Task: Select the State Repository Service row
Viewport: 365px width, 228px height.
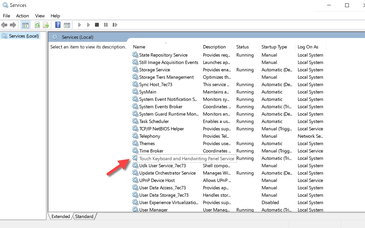Action: 163,55
